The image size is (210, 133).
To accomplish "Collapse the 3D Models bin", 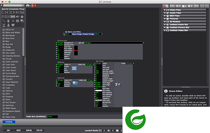I will point(165,22).
